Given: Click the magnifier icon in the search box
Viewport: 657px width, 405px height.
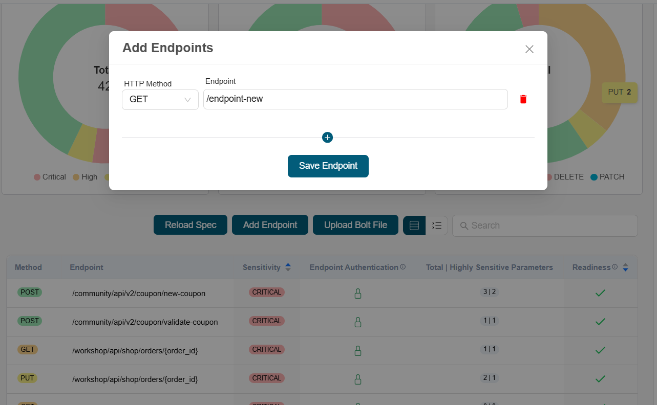Looking at the screenshot, I should click(464, 226).
